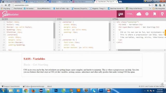Click the CSS panel vertical scrollbar thumb
166x93 pixels.
(x=109, y=32)
